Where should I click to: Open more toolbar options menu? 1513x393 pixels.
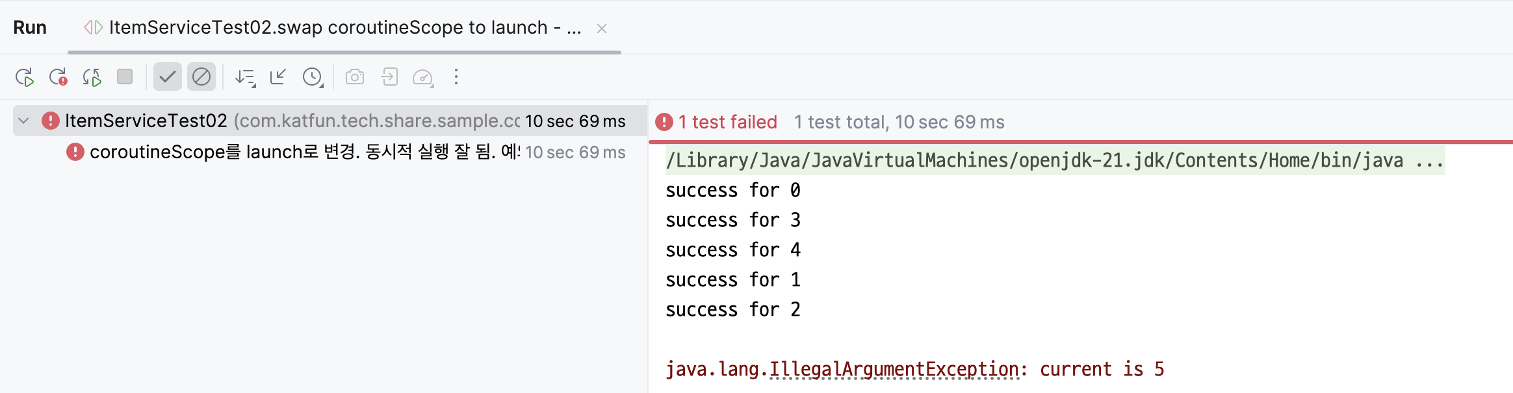coord(456,77)
